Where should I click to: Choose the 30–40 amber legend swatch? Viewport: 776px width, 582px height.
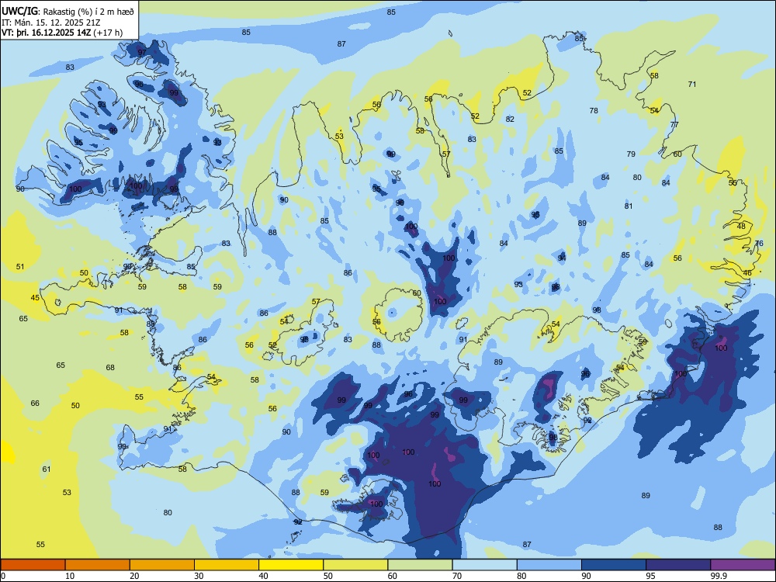[227, 565]
